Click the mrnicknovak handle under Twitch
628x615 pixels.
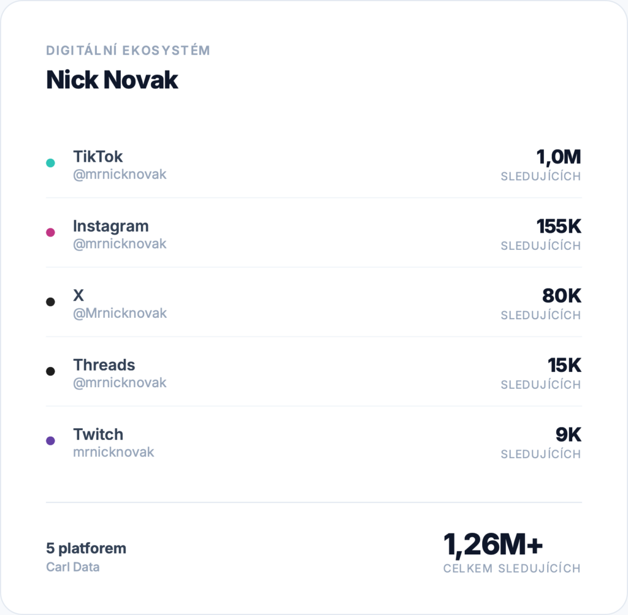click(x=113, y=453)
